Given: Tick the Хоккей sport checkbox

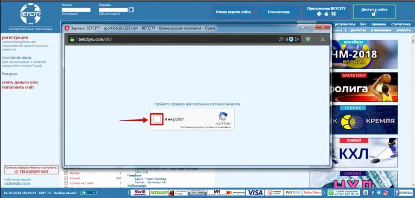Looking at the screenshot, I should (66, 178).
